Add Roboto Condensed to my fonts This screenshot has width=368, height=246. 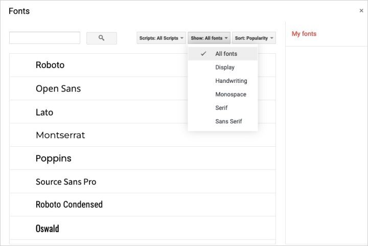click(143, 205)
